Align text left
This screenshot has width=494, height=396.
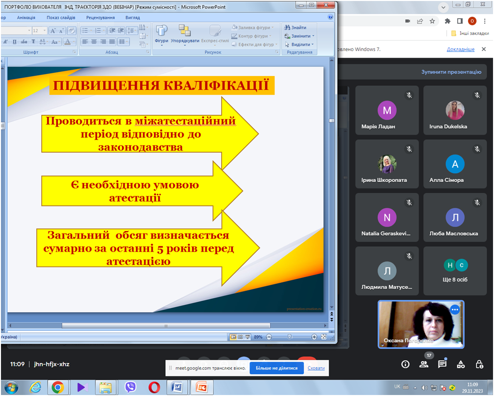(85, 42)
